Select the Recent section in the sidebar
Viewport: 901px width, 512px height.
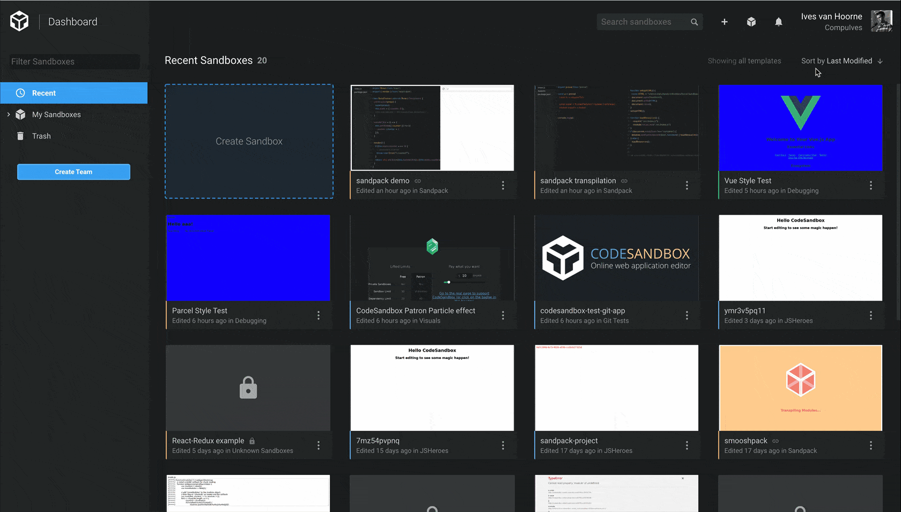(44, 93)
